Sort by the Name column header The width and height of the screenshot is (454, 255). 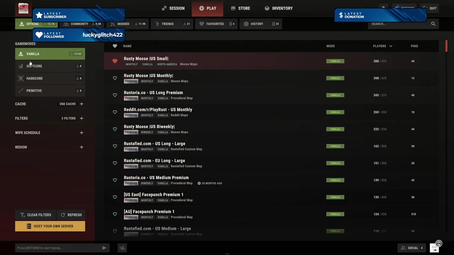127,46
